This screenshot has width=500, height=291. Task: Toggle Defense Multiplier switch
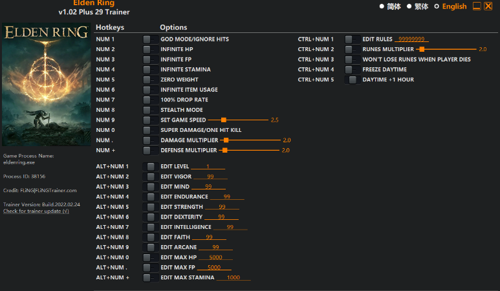tap(151, 151)
